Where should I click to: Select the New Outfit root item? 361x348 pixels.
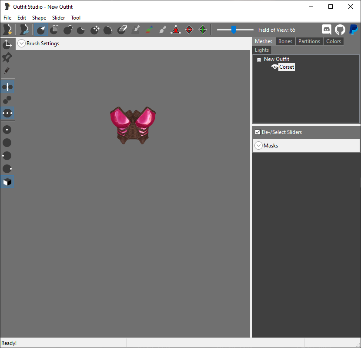click(277, 59)
